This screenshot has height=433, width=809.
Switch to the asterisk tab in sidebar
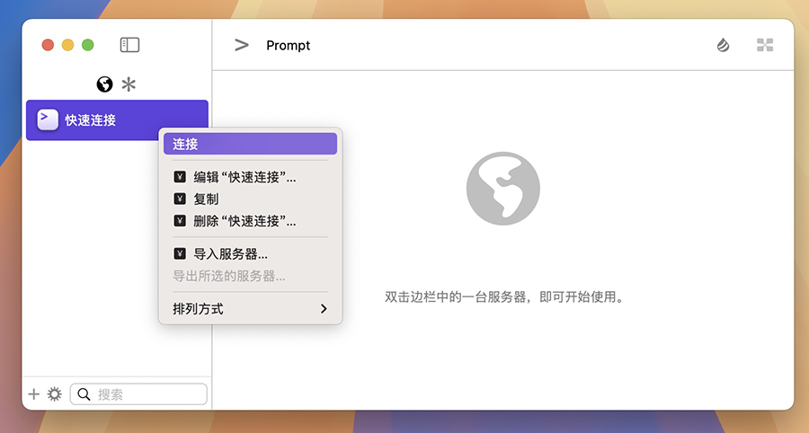click(129, 84)
